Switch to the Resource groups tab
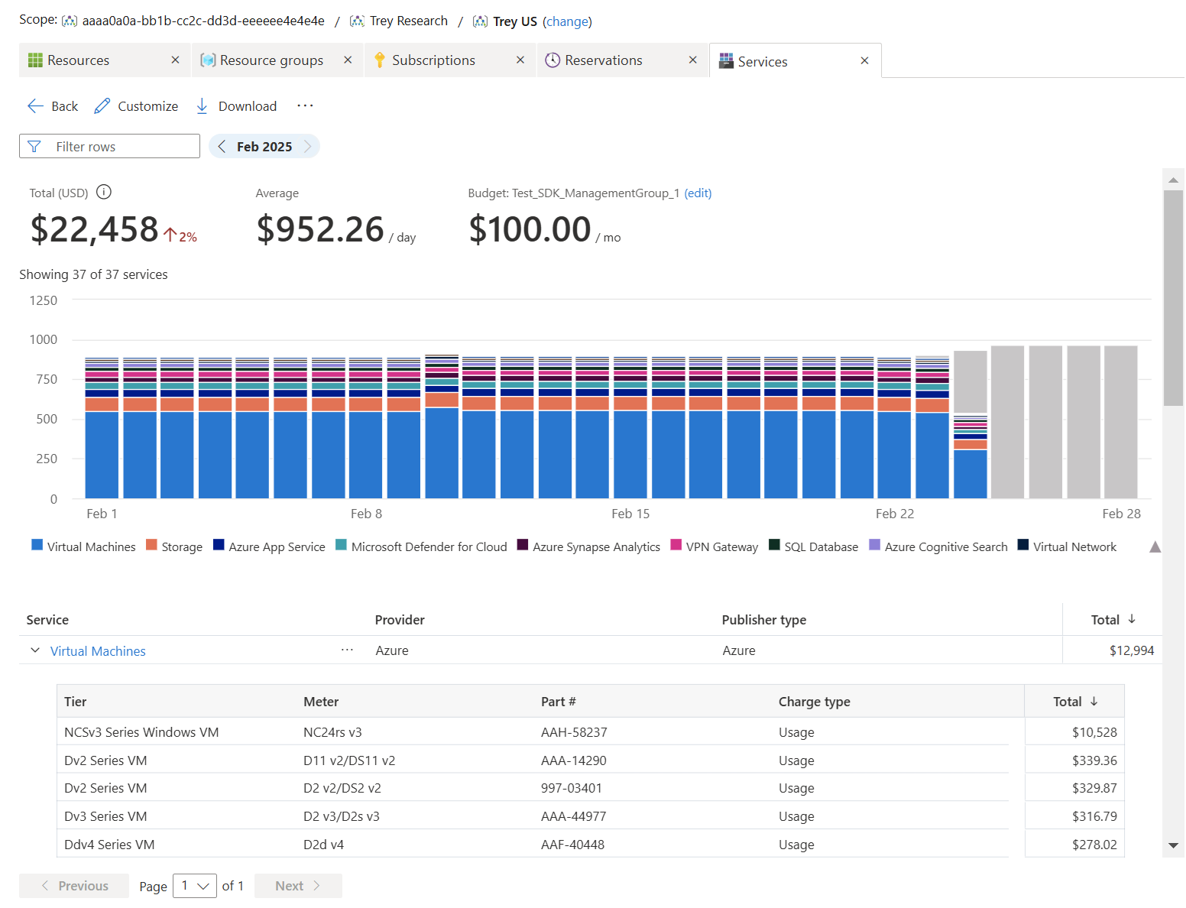The image size is (1186, 908). [271, 60]
